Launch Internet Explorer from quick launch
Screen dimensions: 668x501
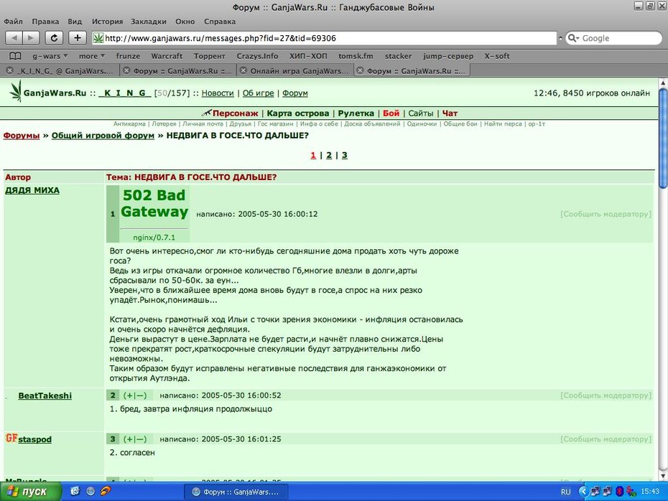75,491
